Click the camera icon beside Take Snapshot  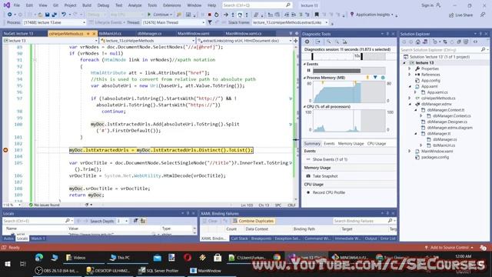308,176
